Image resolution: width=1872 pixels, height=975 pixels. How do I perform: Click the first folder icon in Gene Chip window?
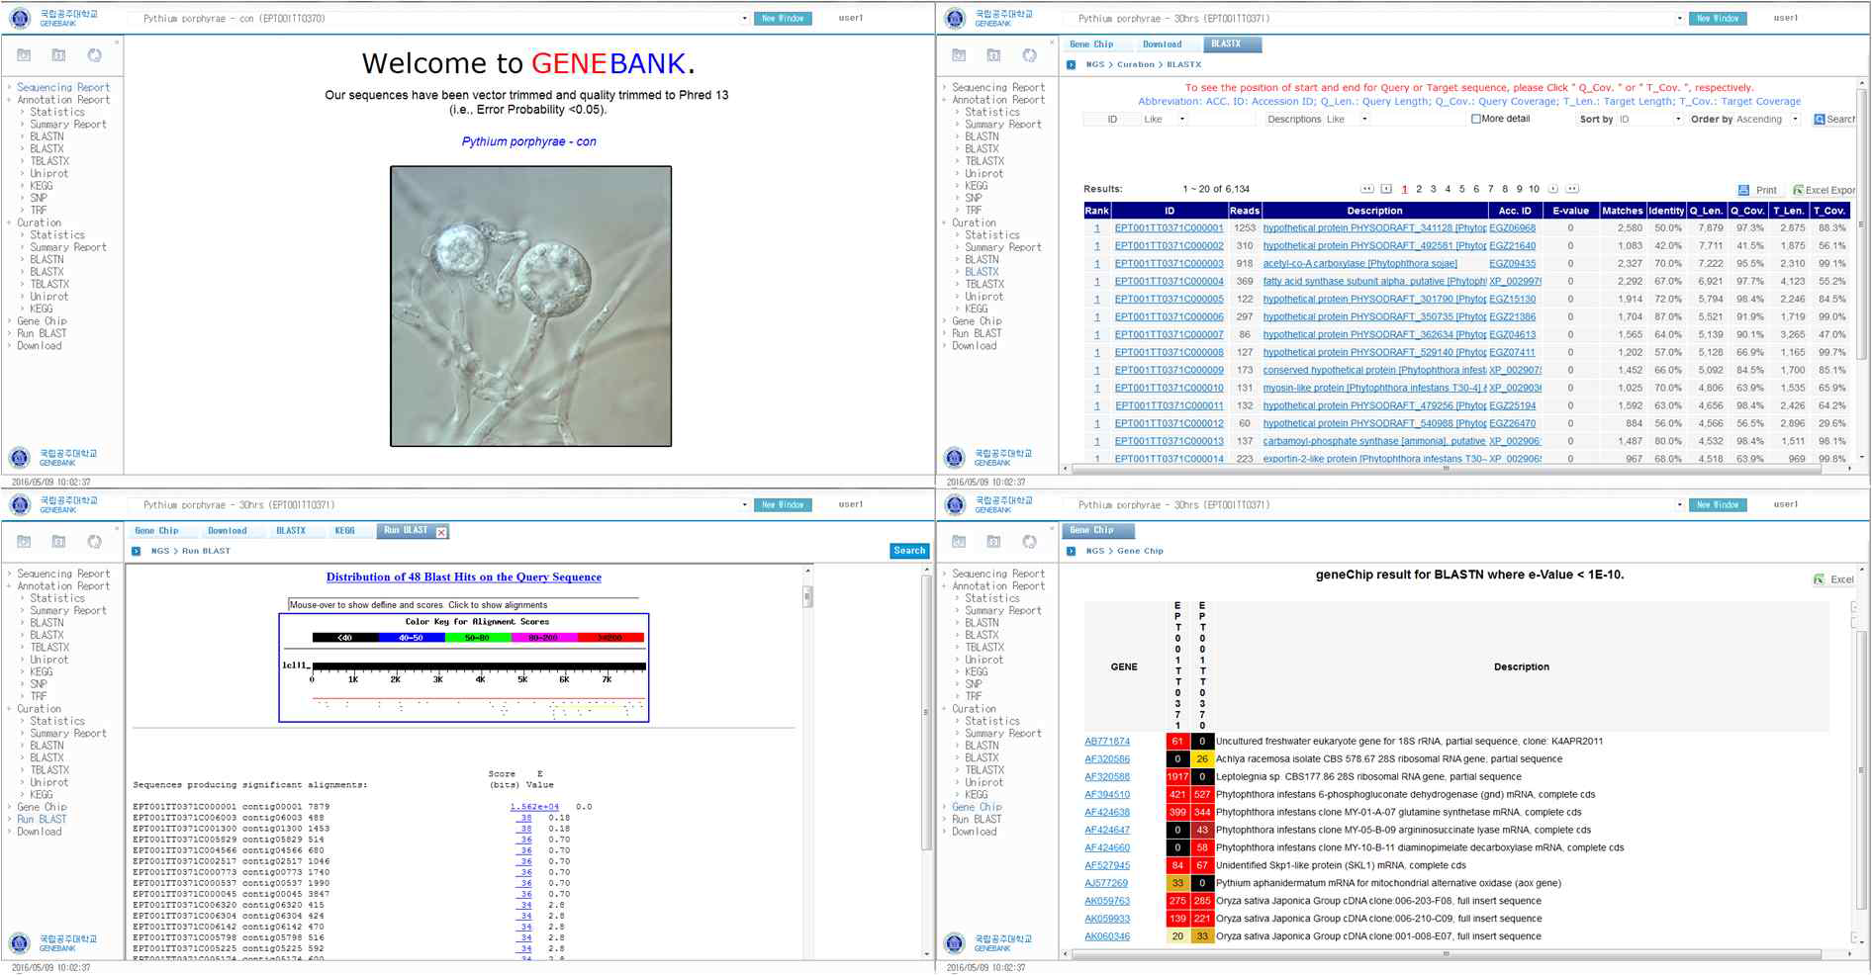point(959,541)
